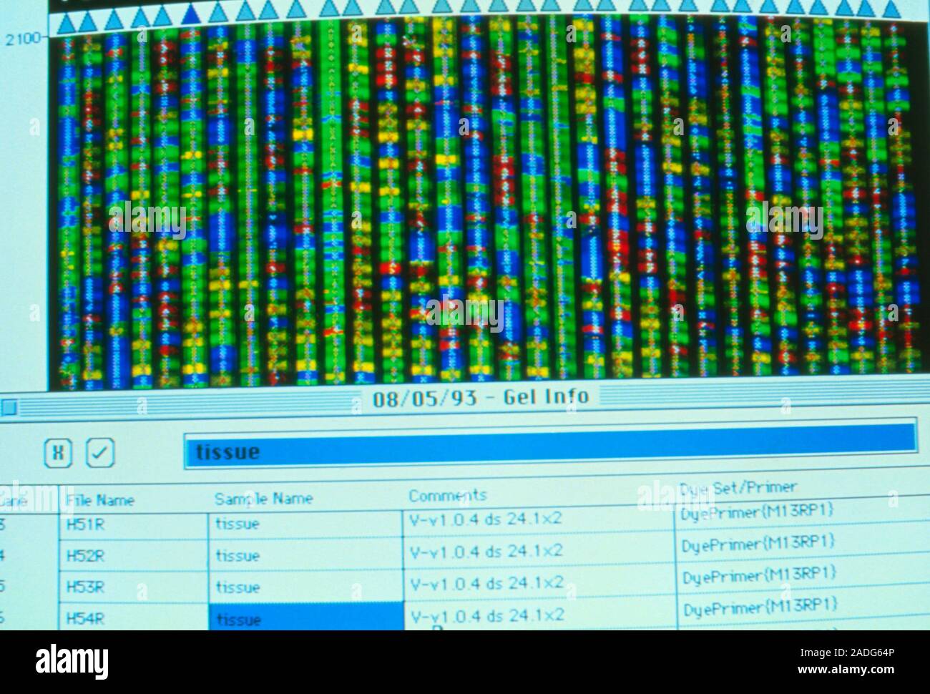930x694 pixels.
Task: Click the Comments column header
Action: [x=448, y=495]
